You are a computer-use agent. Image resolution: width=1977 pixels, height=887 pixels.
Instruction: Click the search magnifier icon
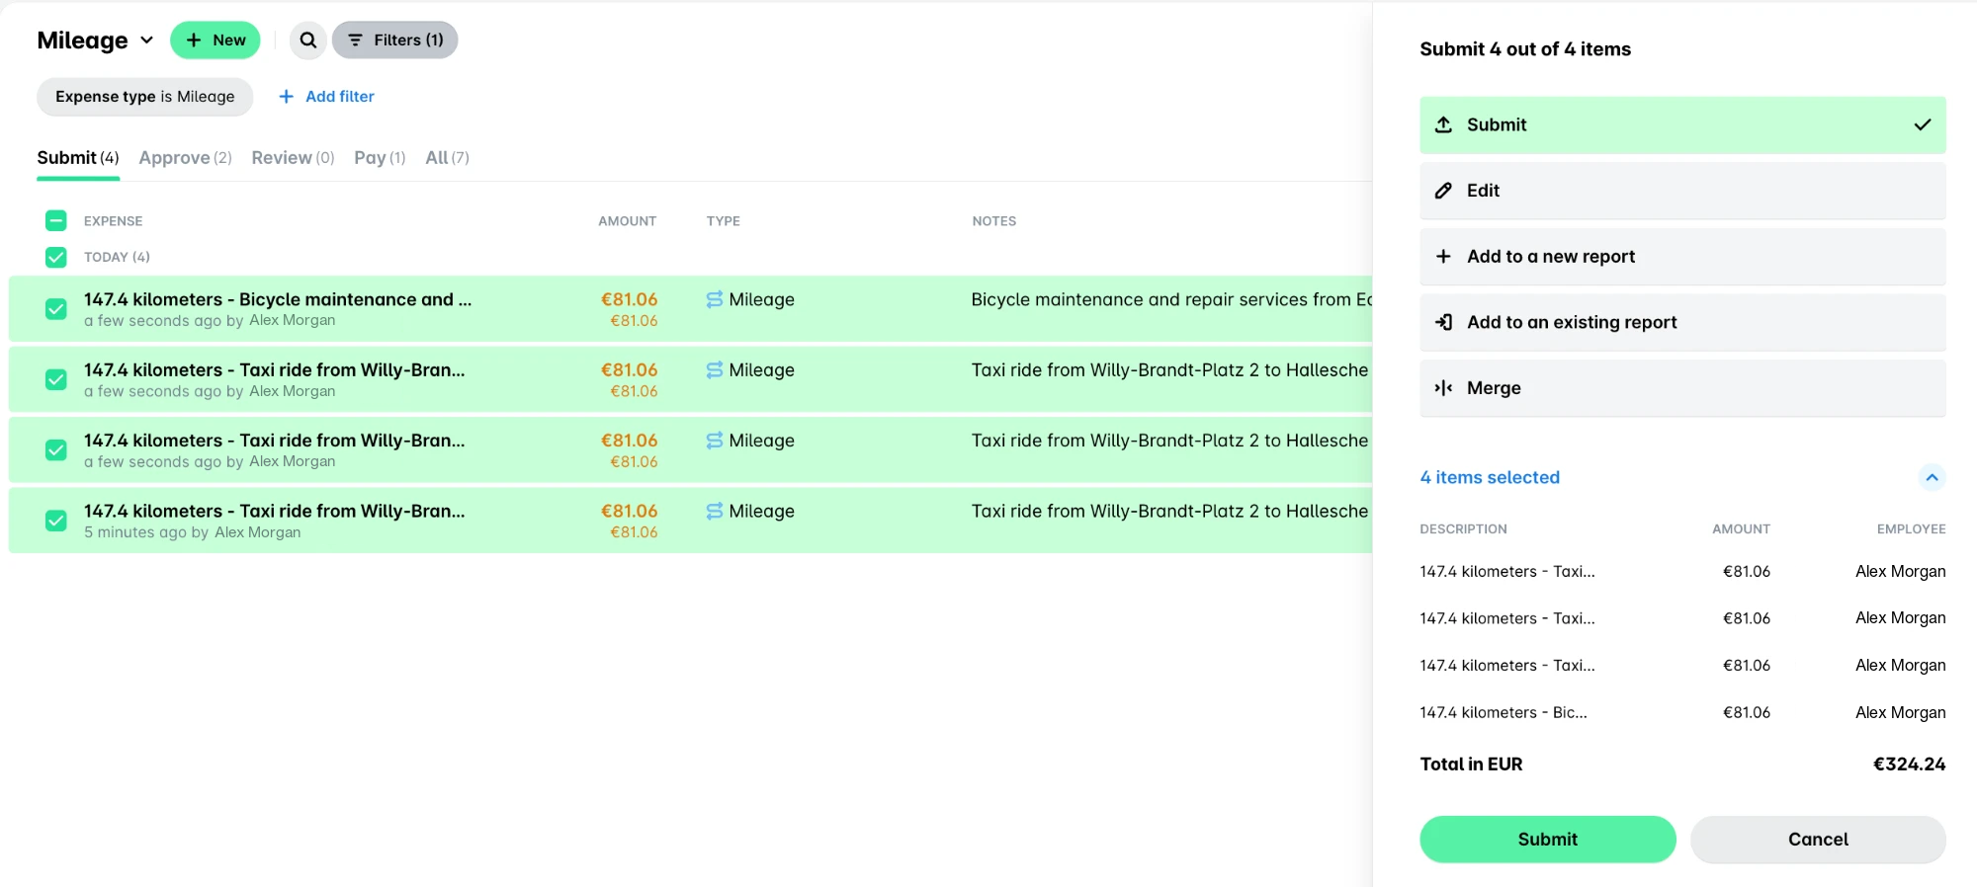tap(308, 40)
